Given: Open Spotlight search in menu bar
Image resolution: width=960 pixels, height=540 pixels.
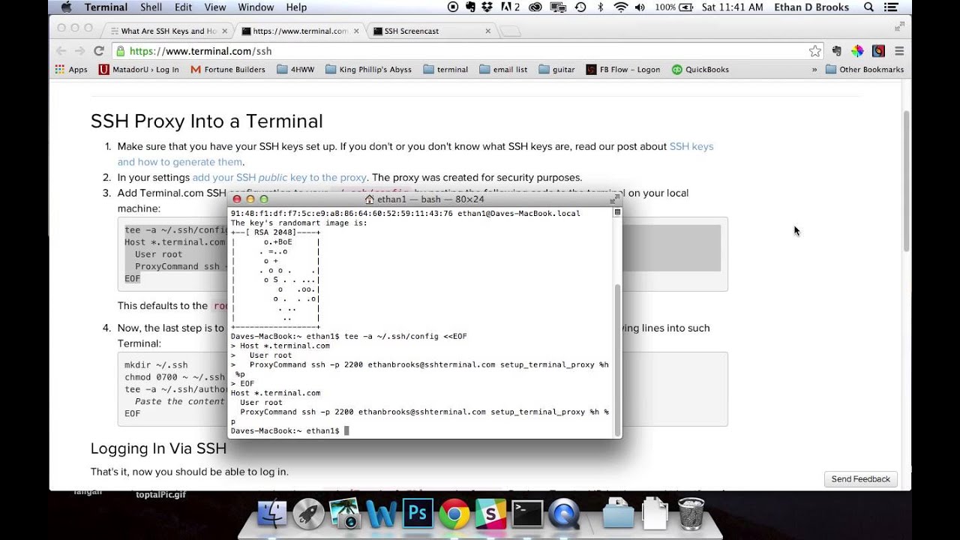Looking at the screenshot, I should coord(868,7).
